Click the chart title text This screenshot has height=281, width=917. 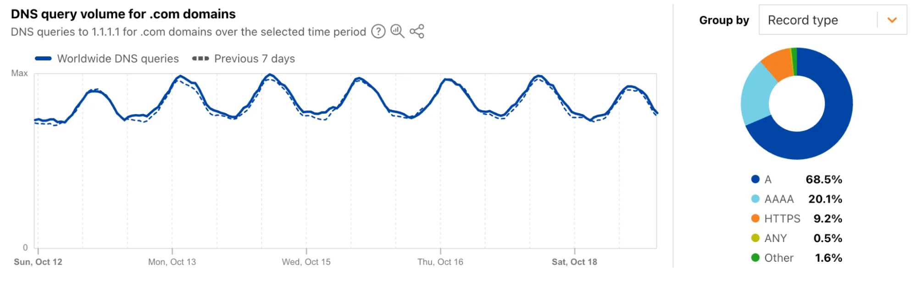(123, 14)
